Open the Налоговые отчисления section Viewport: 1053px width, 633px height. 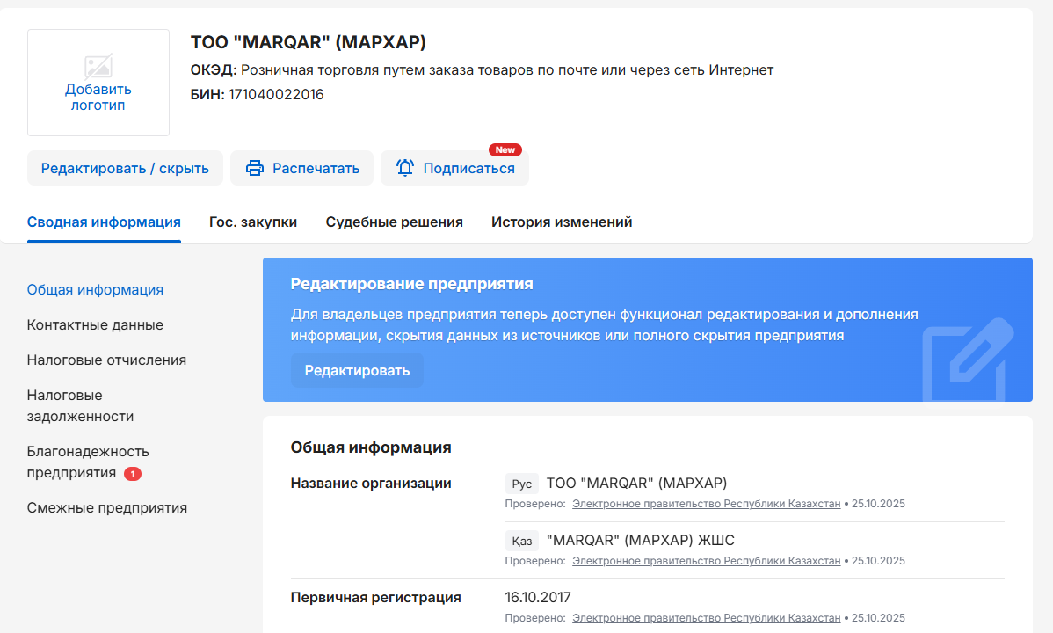coord(106,360)
